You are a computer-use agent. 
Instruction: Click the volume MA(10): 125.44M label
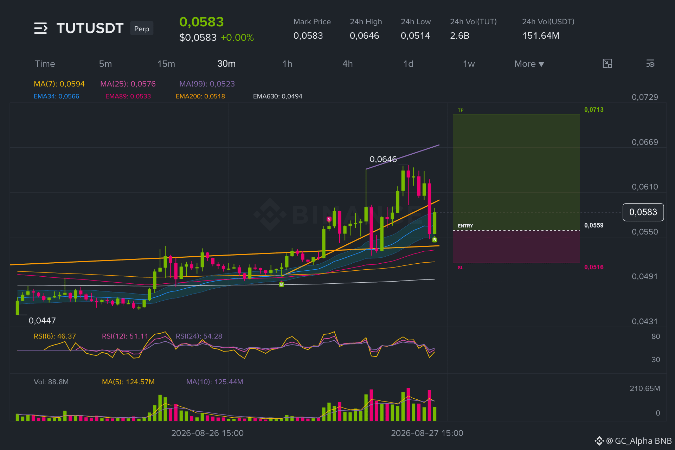(x=215, y=382)
